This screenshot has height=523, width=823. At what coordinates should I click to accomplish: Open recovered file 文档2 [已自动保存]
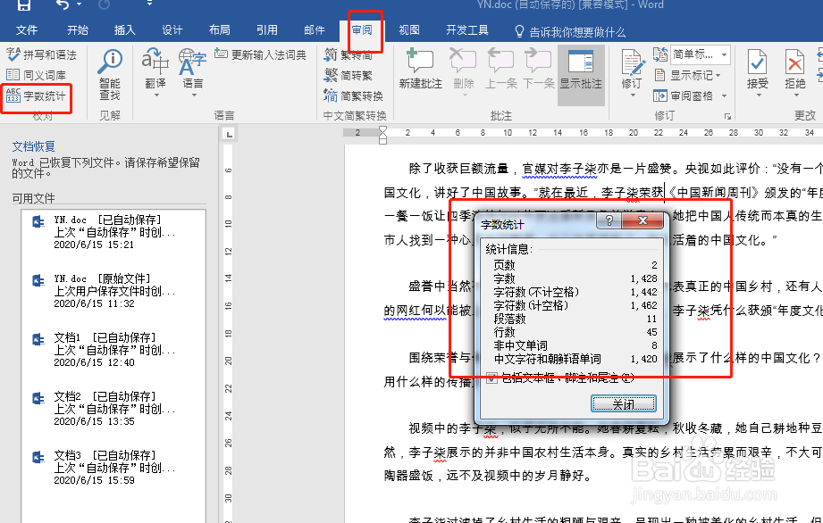(113, 409)
